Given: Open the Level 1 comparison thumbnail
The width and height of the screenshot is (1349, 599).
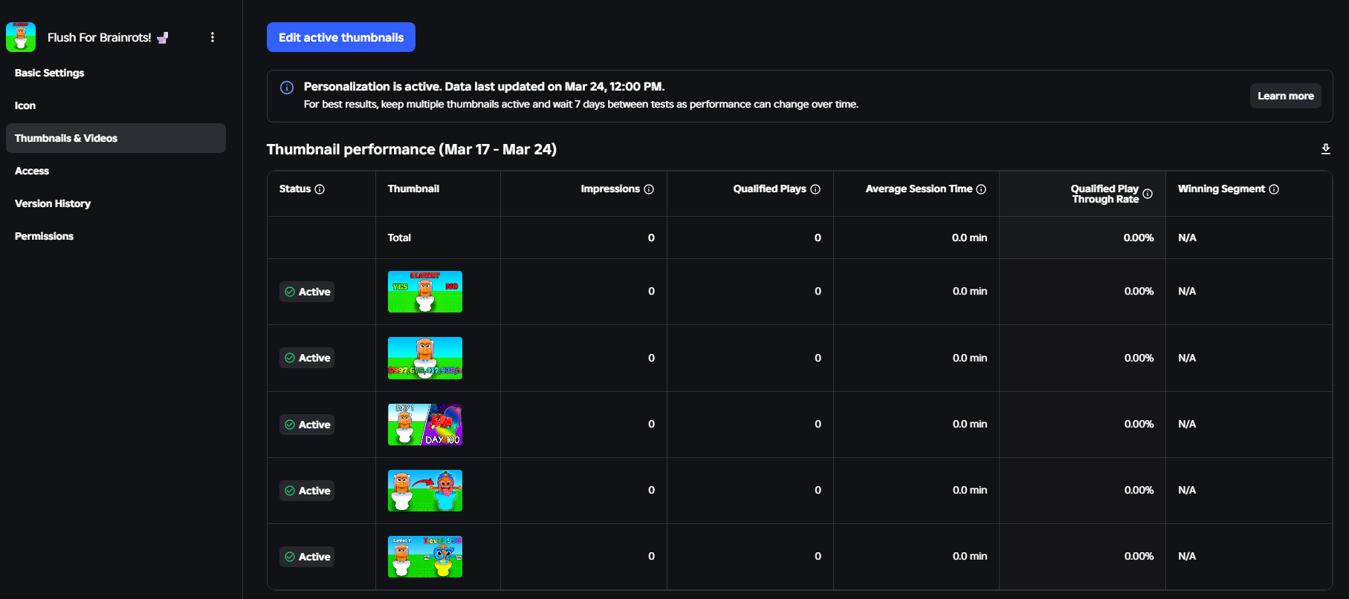Looking at the screenshot, I should point(425,557).
